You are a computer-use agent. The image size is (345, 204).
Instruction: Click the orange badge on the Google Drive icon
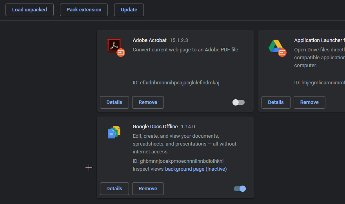282,52
